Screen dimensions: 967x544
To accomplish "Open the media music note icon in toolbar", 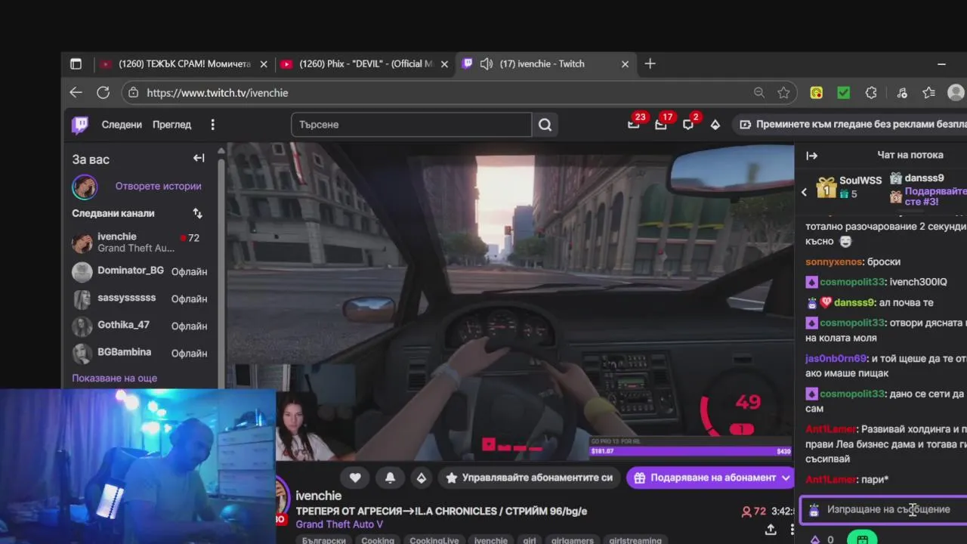I will coord(901,93).
